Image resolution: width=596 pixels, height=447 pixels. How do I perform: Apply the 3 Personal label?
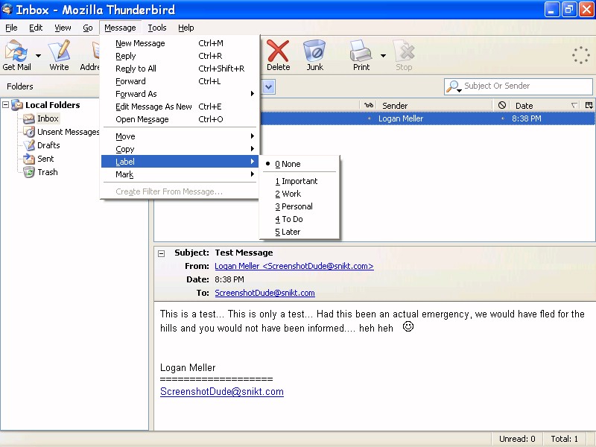click(299, 206)
